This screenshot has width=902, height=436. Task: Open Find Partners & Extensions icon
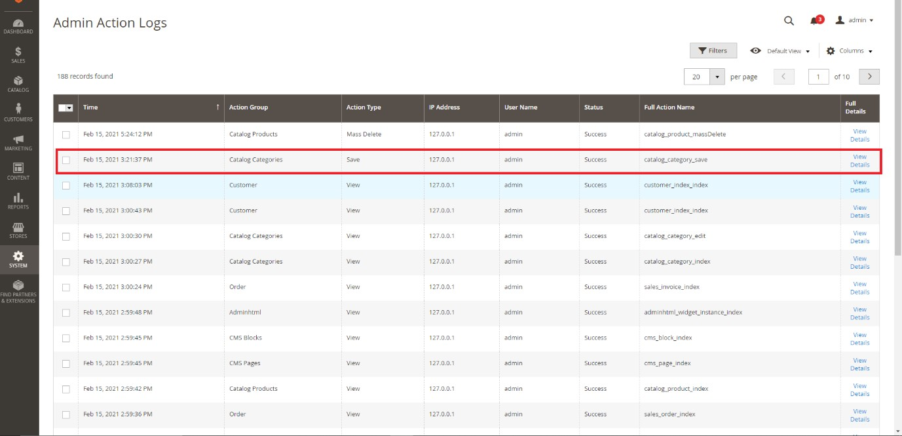tap(18, 292)
